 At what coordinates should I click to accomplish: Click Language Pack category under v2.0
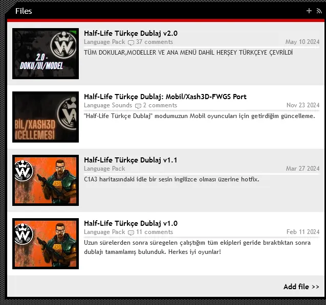(x=104, y=42)
